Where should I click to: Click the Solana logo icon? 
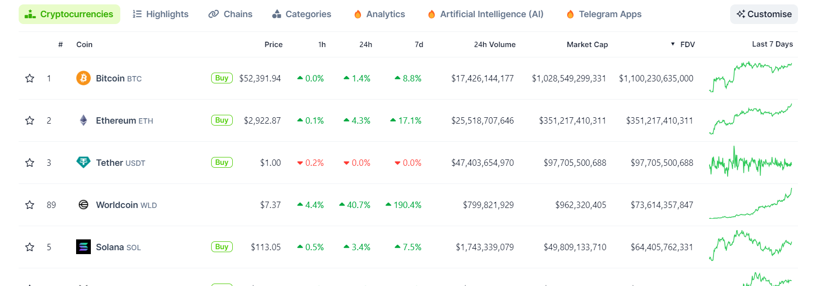click(x=83, y=247)
